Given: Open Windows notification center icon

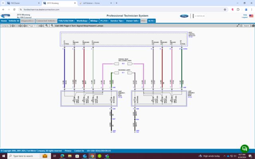Looking at the screenshot, I should [251, 156].
